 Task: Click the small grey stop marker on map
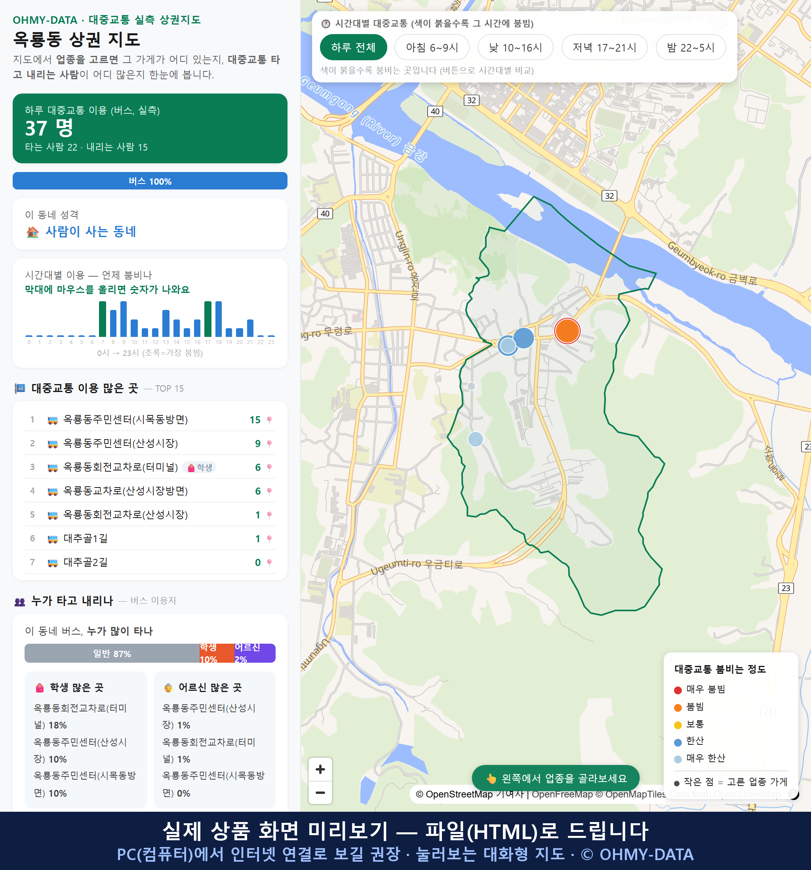tap(471, 386)
